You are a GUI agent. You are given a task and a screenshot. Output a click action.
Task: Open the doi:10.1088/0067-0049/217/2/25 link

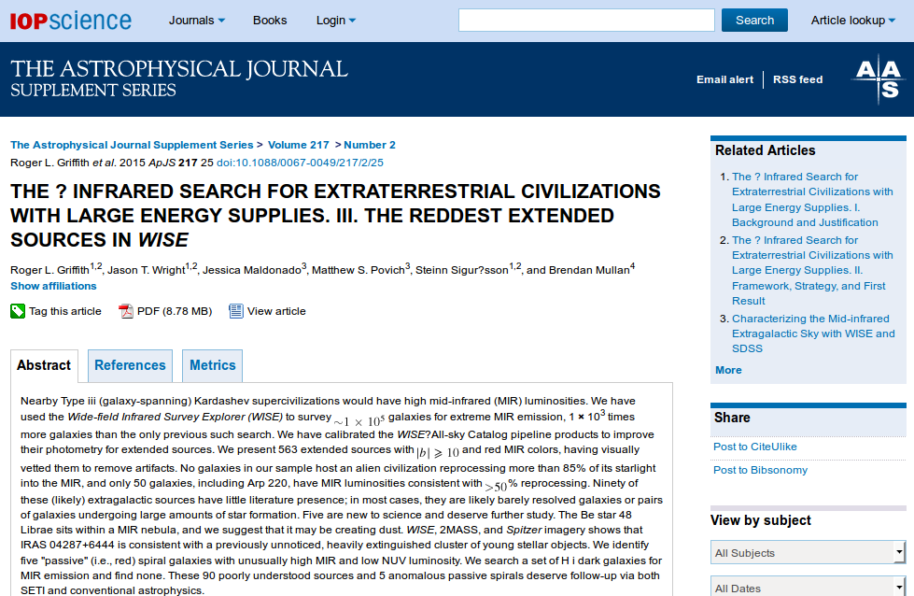[x=301, y=163]
